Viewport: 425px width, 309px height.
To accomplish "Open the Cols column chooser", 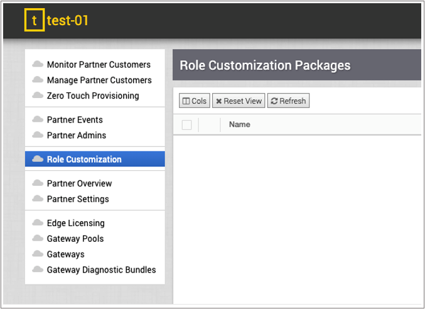I will click(x=195, y=101).
